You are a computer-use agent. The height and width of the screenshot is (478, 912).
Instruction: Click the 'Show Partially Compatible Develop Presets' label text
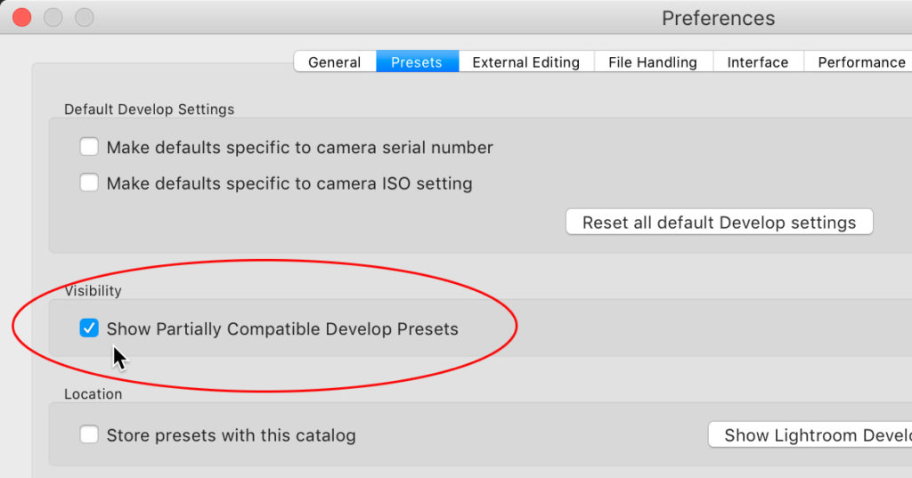click(x=282, y=328)
